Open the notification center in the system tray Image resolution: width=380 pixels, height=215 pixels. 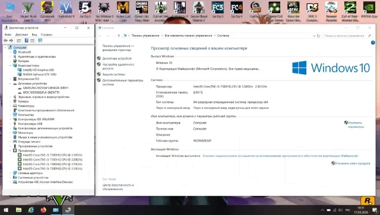[x=375, y=210]
